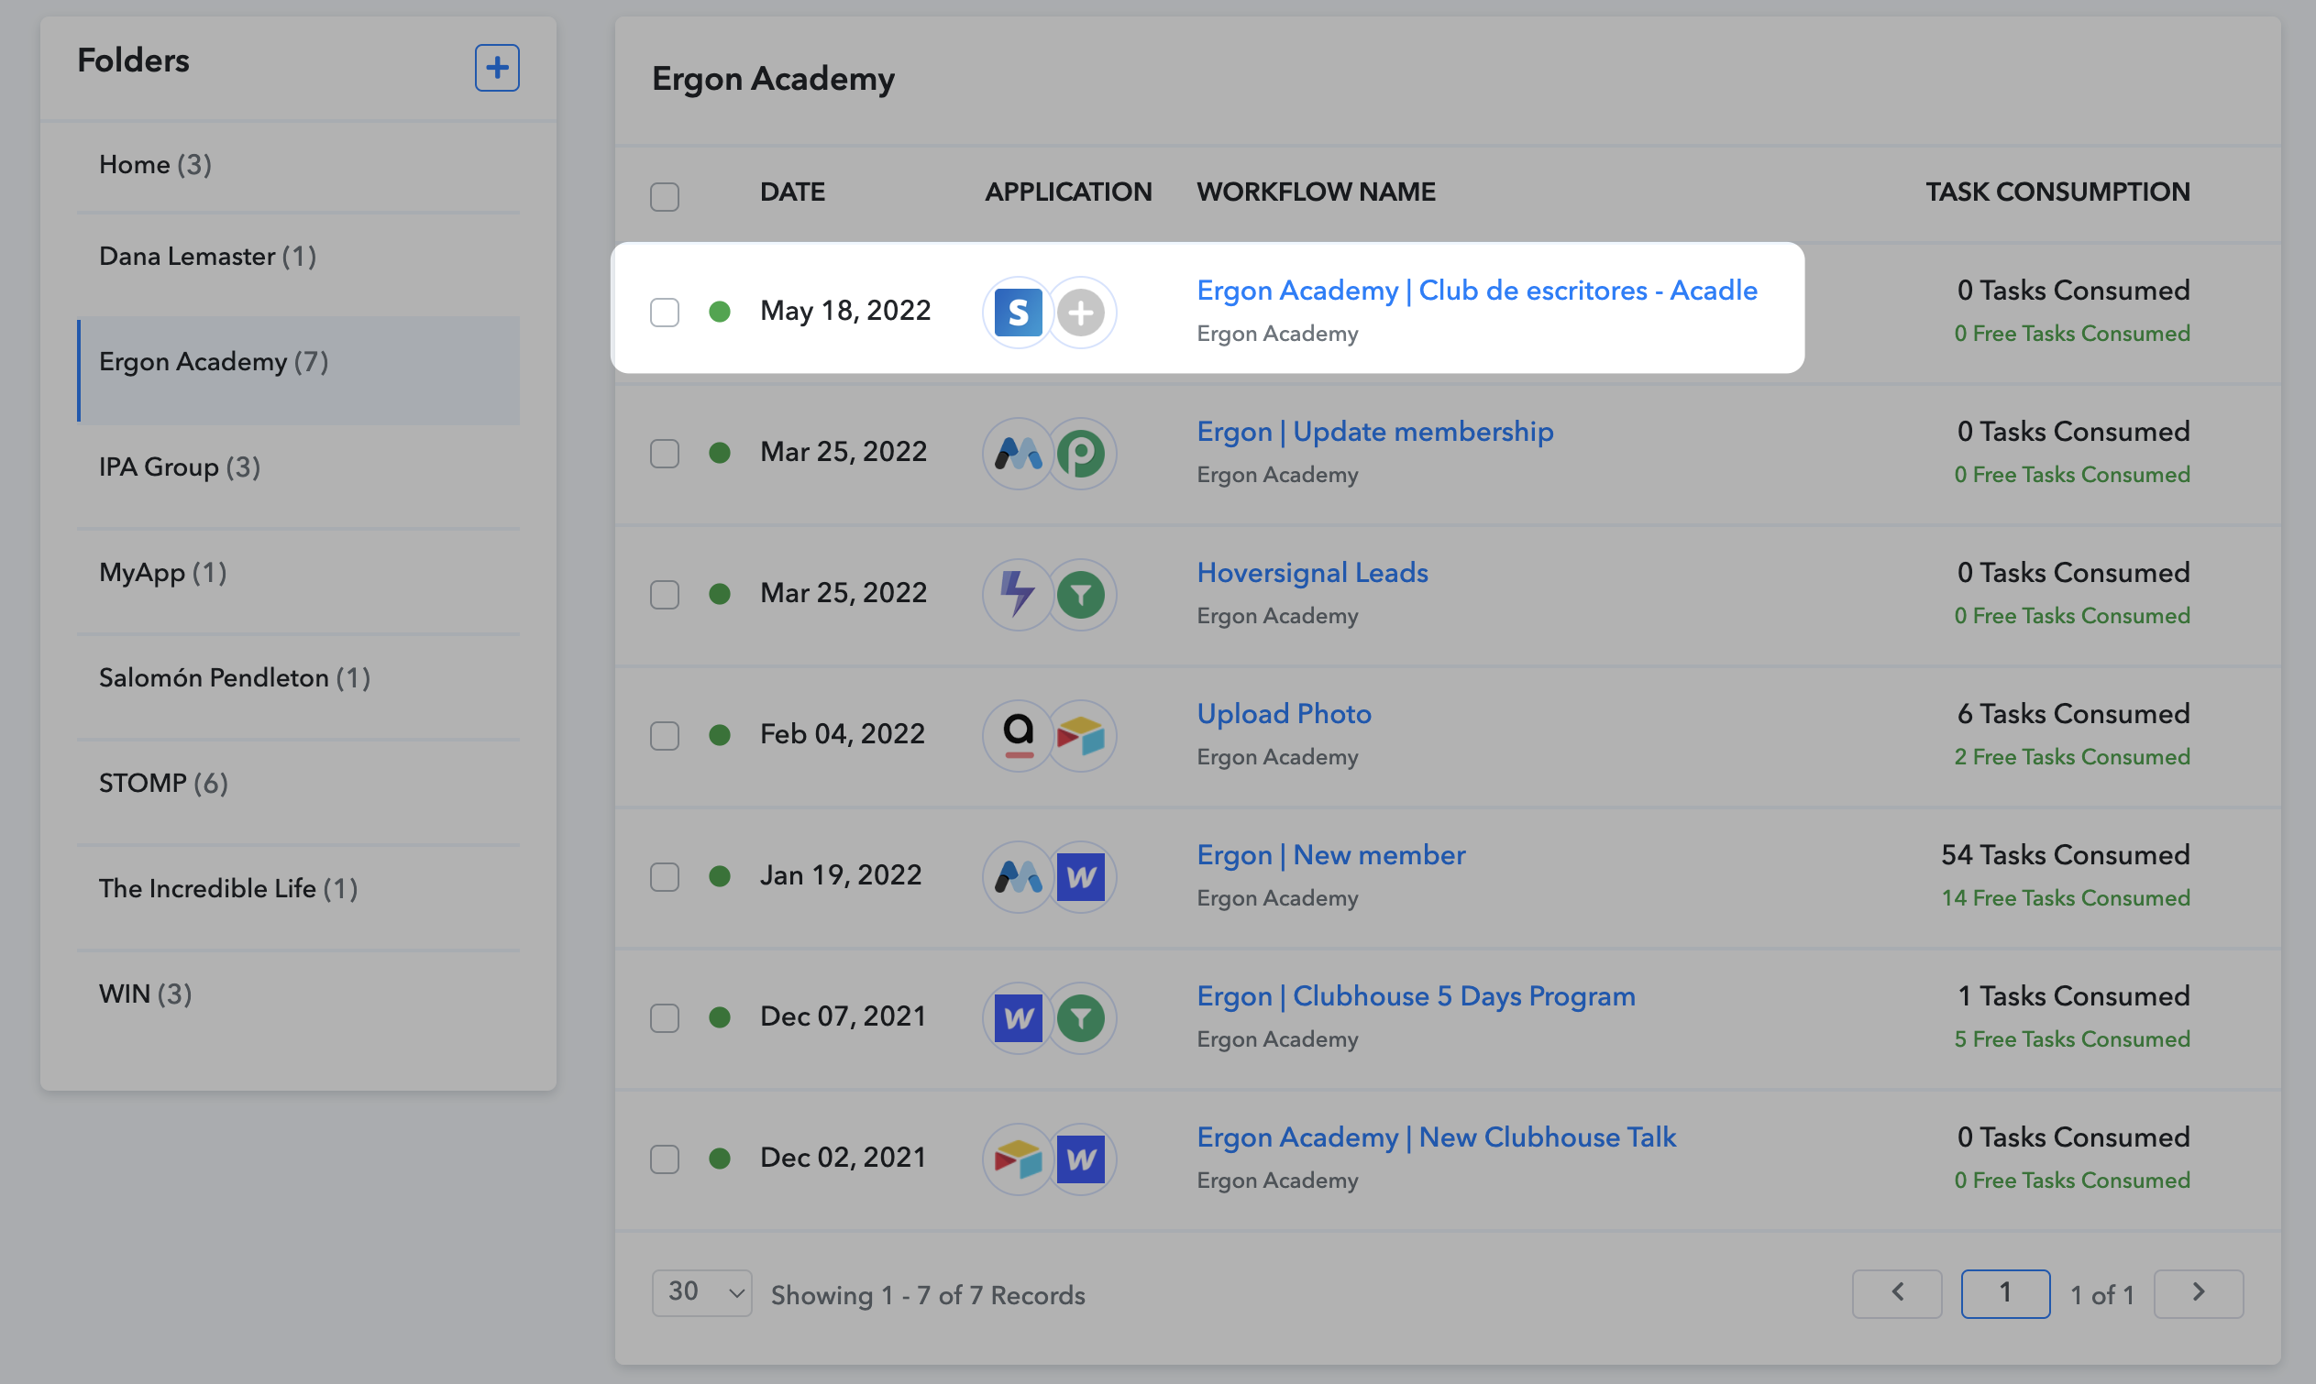2316x1384 pixels.
Task: Click the green status dot for Hoversignal Leads
Action: pos(719,595)
